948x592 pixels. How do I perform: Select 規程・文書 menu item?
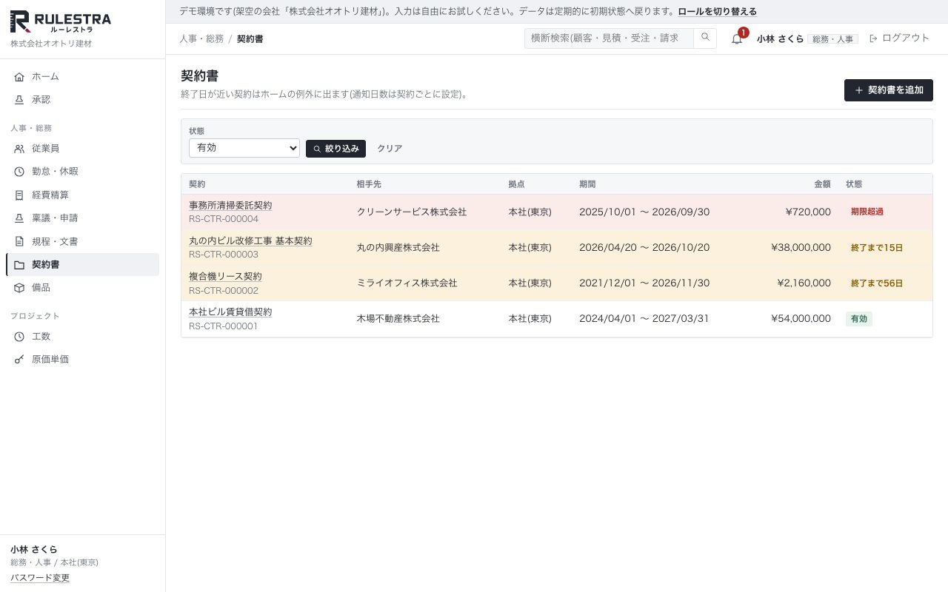point(82,241)
